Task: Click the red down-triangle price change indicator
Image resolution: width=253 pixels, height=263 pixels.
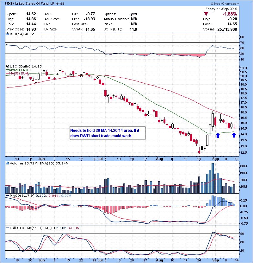Action: pyautogui.click(x=206, y=14)
